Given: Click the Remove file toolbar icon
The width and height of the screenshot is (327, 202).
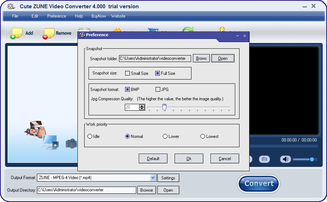Looking at the screenshot, I should click(x=48, y=34).
